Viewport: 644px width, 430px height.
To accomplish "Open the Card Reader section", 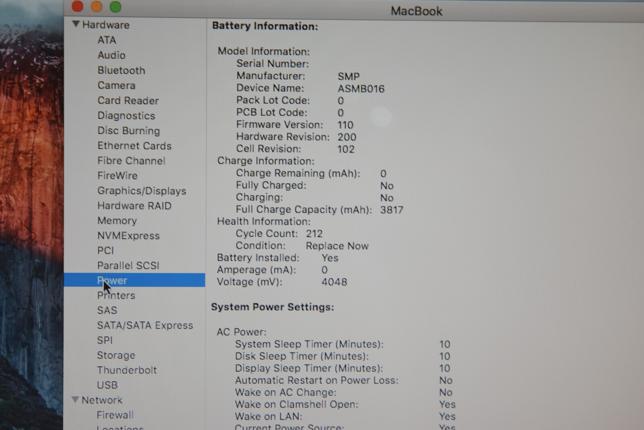I will pyautogui.click(x=128, y=101).
